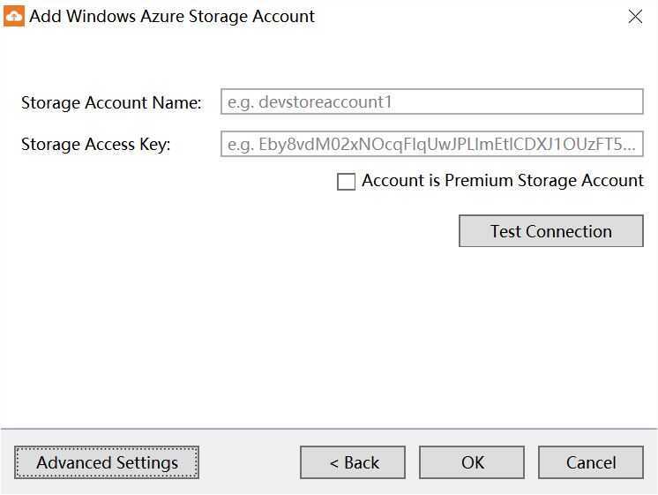The width and height of the screenshot is (658, 495).
Task: Click into the Storage Access Key field
Action: point(432,144)
